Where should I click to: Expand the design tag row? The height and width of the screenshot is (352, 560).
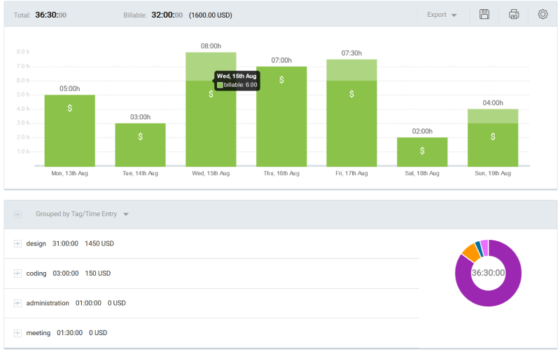click(x=17, y=243)
